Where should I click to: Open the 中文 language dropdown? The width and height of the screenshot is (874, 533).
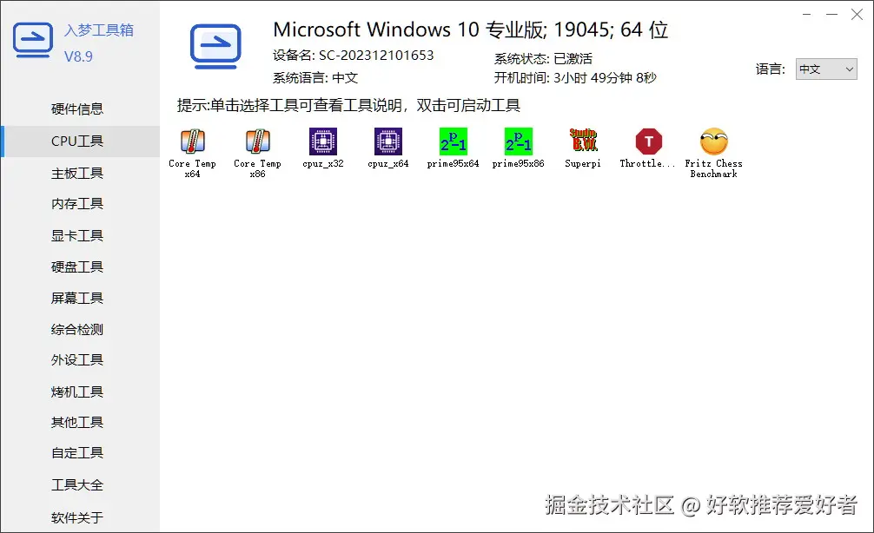tap(826, 69)
